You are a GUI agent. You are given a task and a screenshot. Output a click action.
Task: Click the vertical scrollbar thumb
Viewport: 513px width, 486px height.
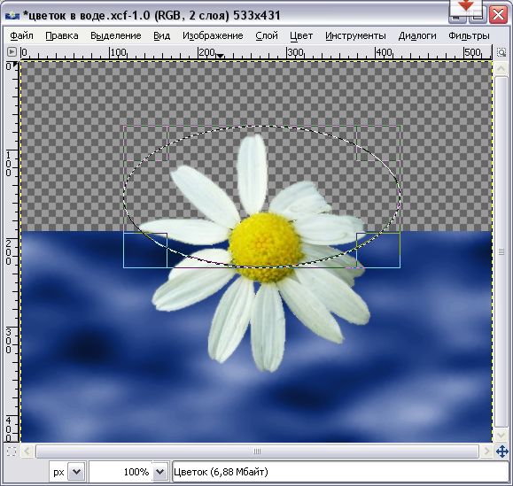click(501, 251)
